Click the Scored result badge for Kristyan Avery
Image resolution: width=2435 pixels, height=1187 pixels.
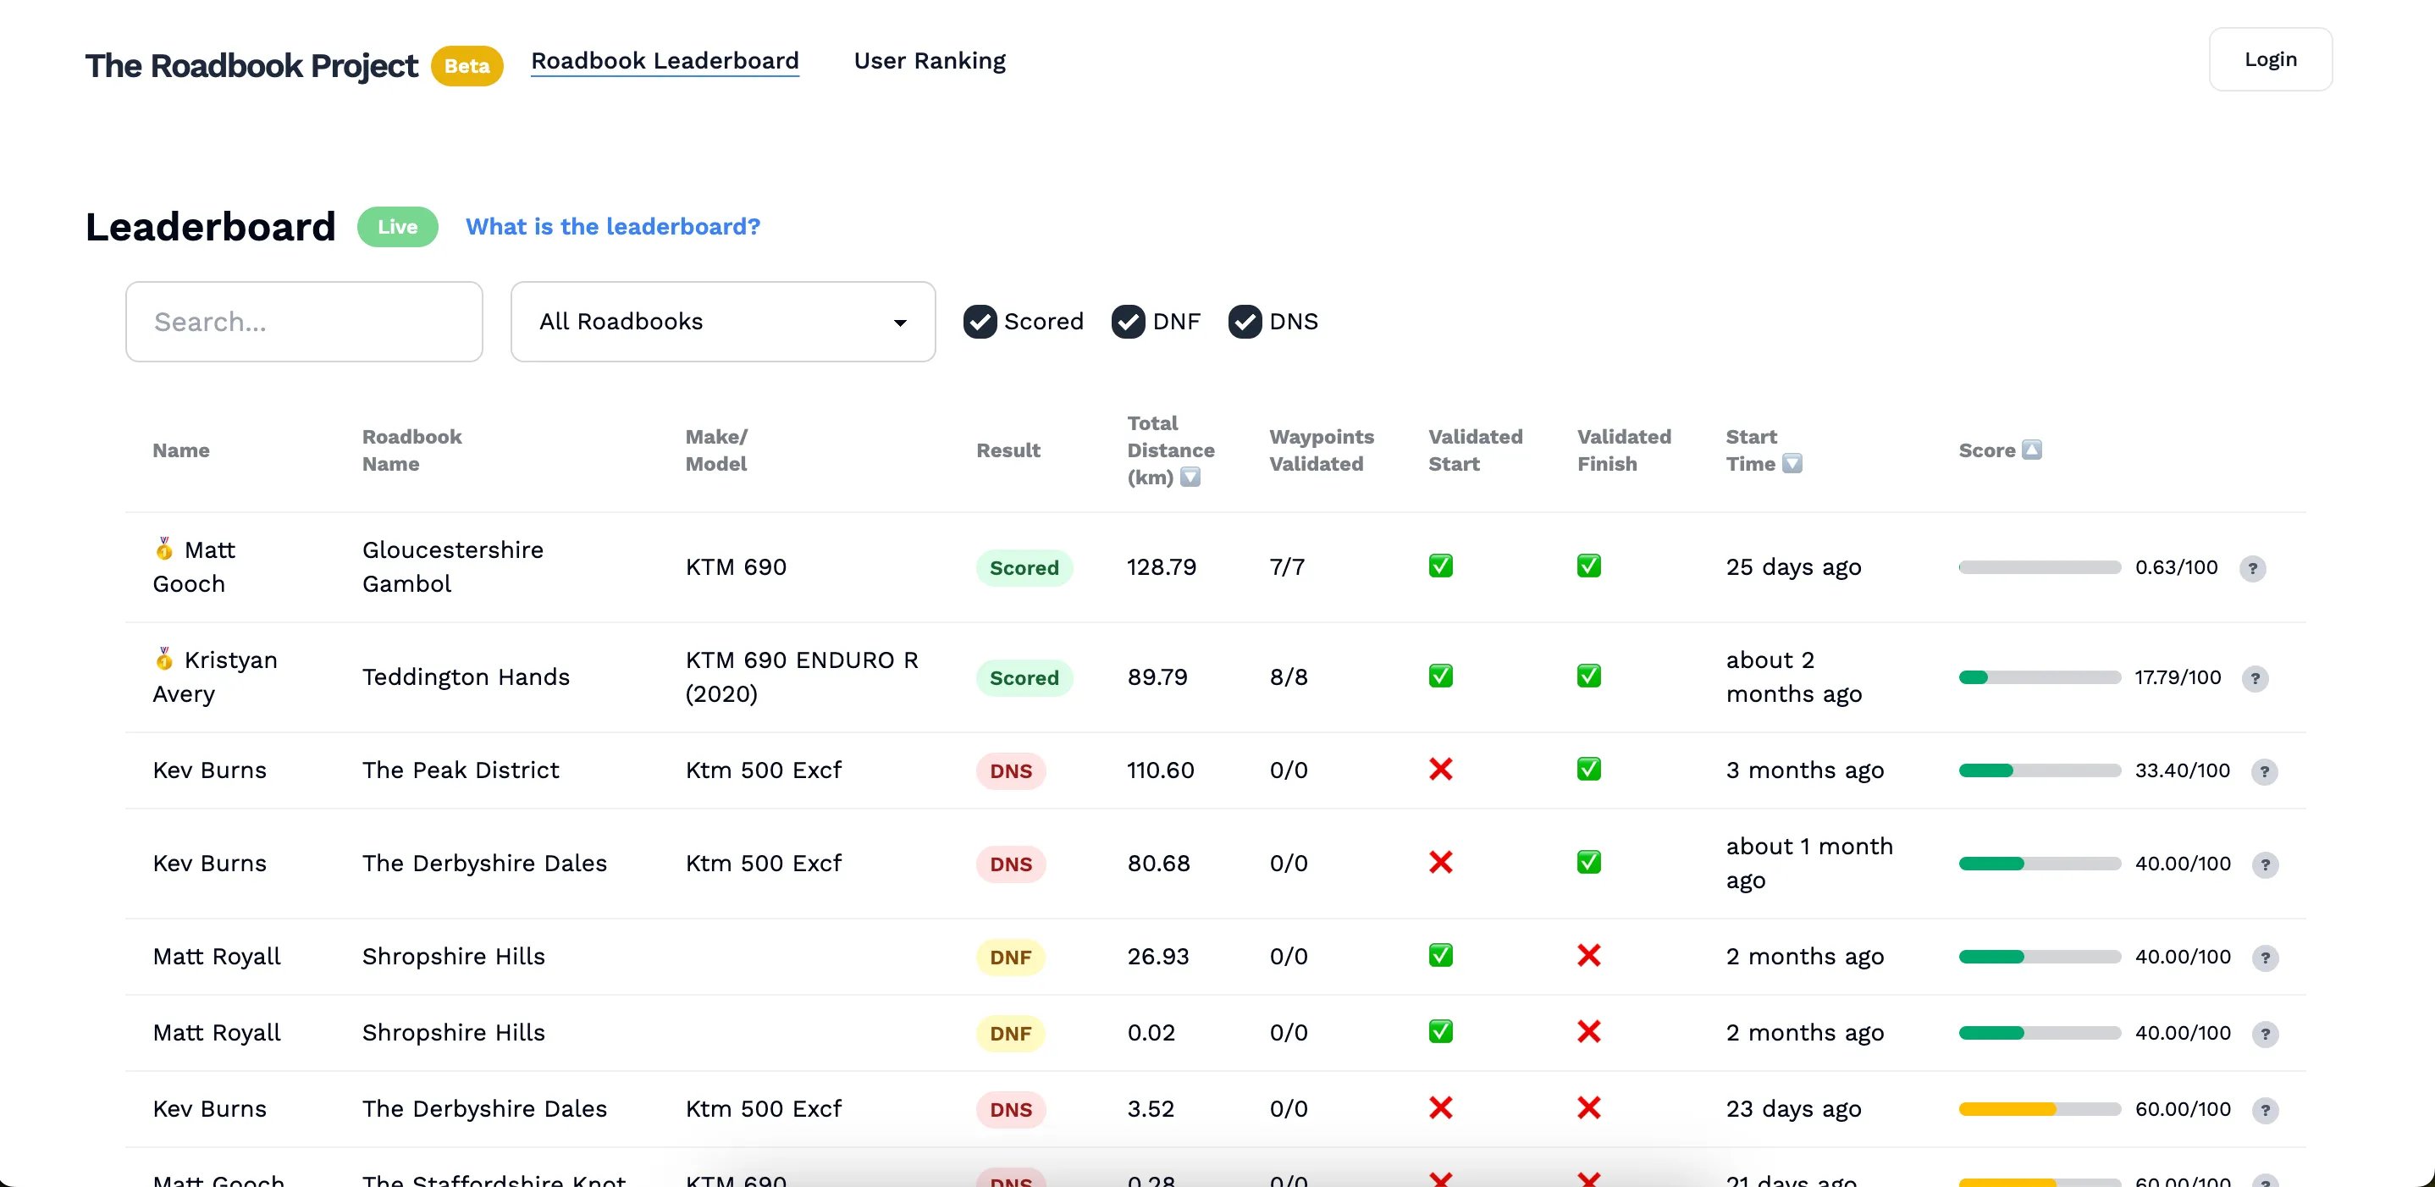[x=1024, y=676]
